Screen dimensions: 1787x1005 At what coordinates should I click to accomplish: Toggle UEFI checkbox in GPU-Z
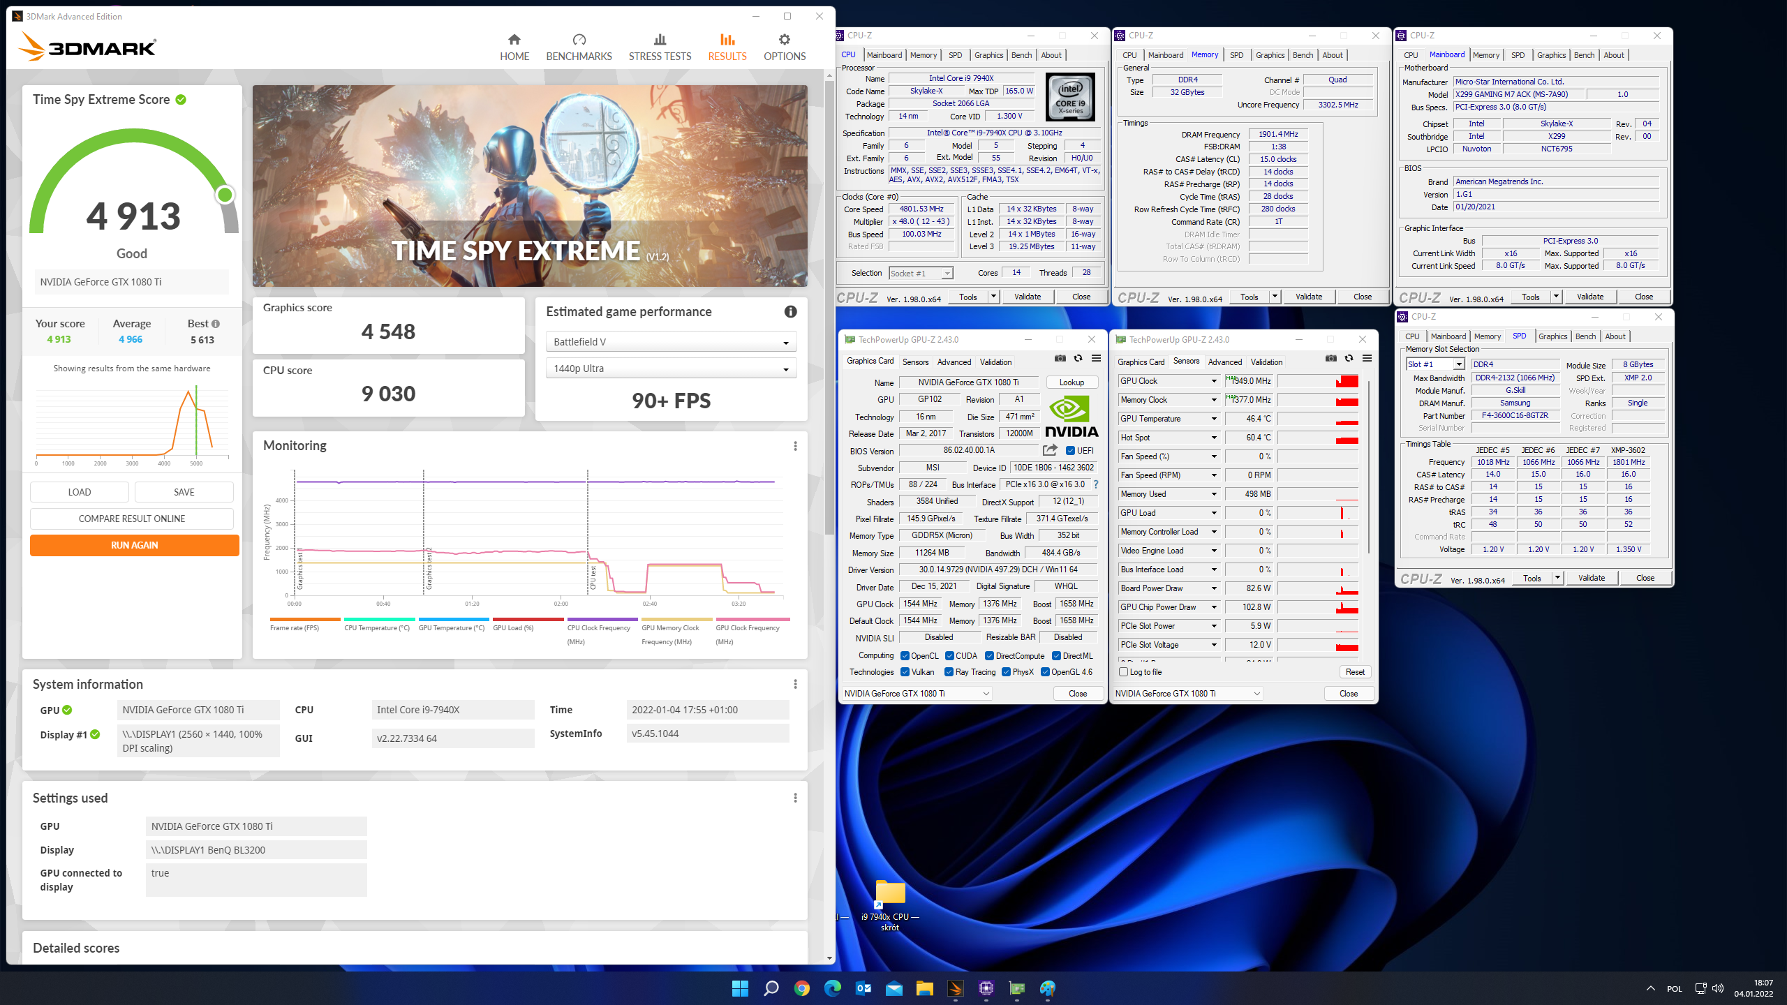pyautogui.click(x=1070, y=451)
